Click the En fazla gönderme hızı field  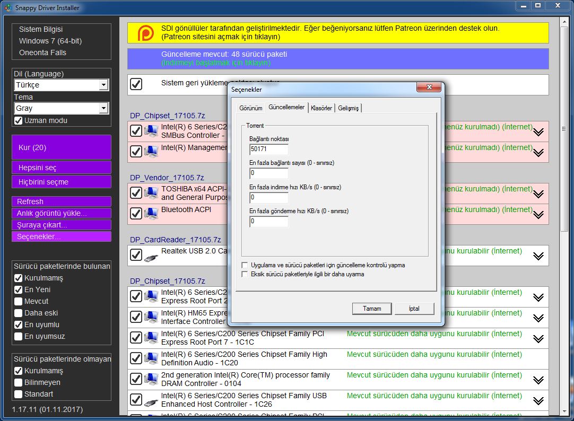(x=268, y=221)
